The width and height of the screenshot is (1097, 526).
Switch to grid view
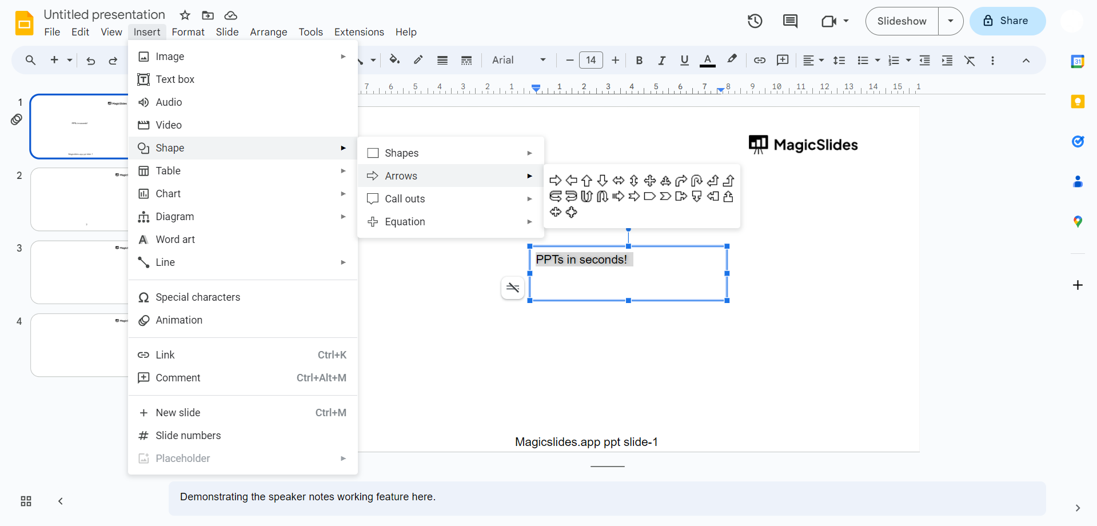click(x=26, y=501)
